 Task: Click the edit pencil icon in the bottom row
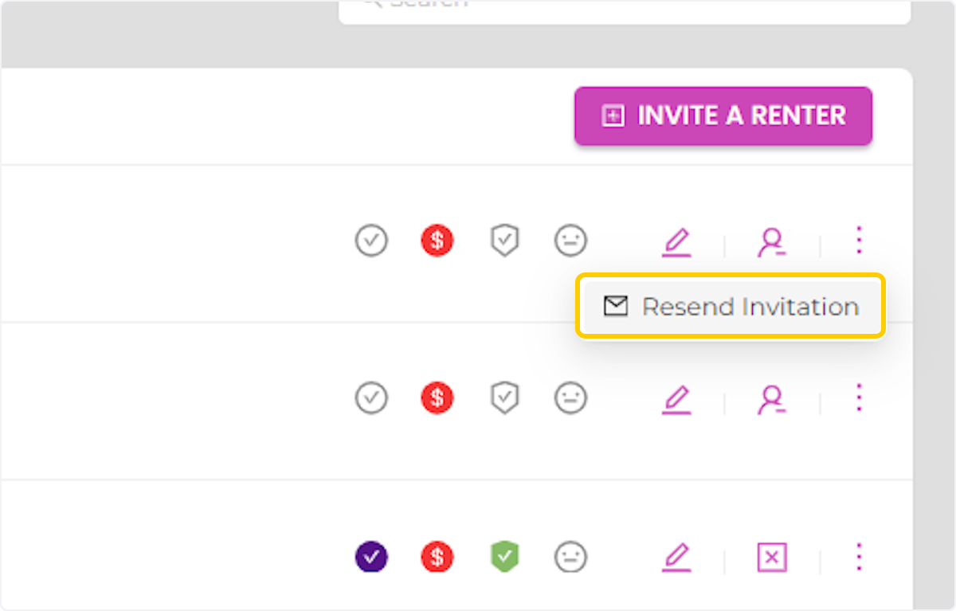coord(676,557)
